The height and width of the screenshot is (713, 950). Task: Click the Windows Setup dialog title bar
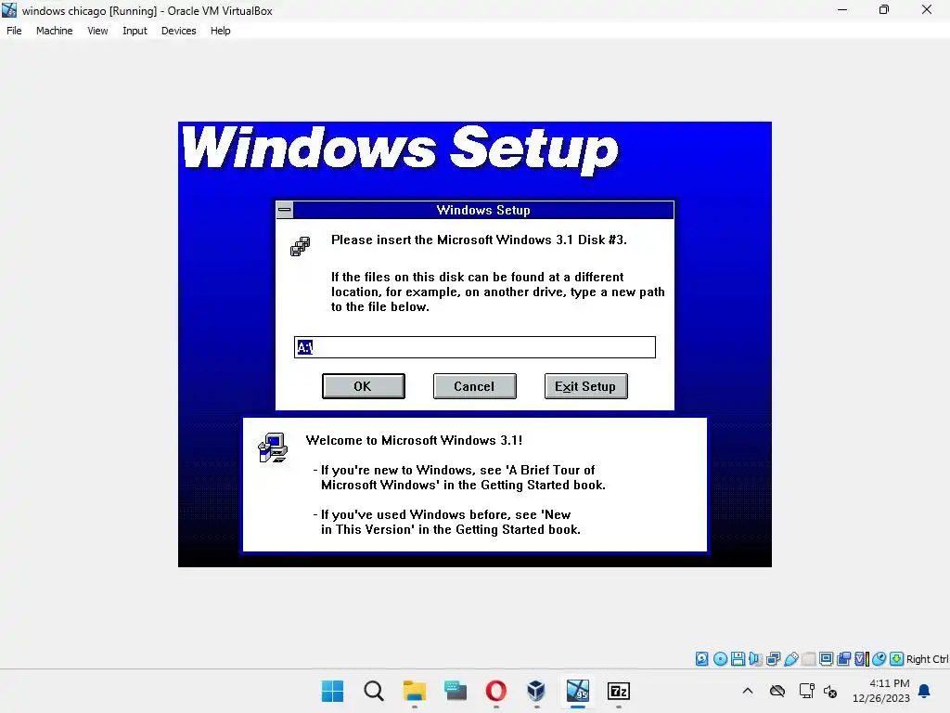[482, 210]
